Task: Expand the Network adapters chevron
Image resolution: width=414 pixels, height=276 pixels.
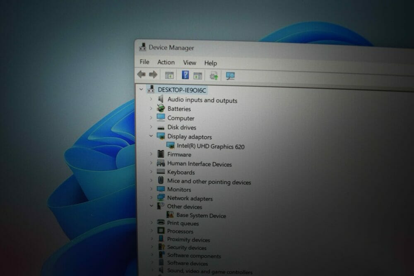Action: [152, 197]
